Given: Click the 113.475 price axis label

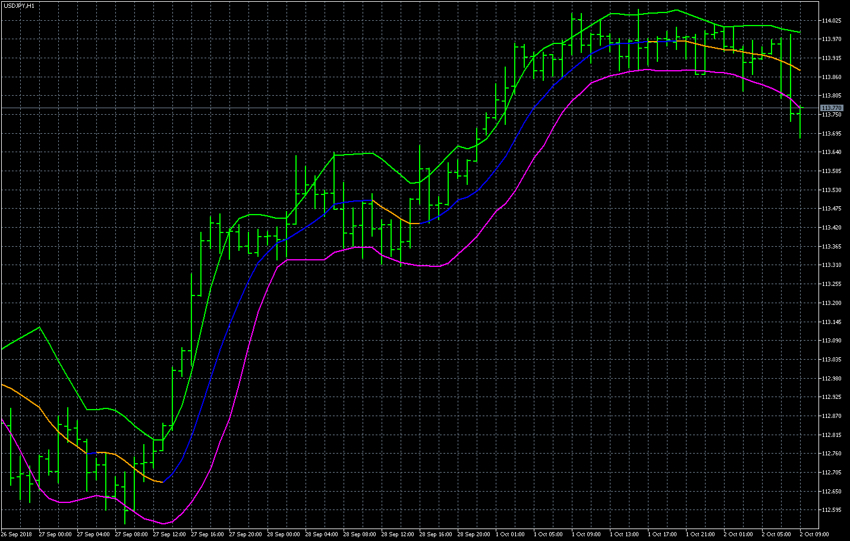Looking at the screenshot, I should 832,209.
